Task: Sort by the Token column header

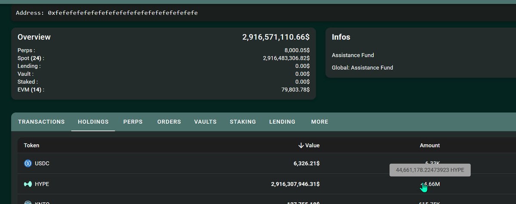Action: click(31, 146)
